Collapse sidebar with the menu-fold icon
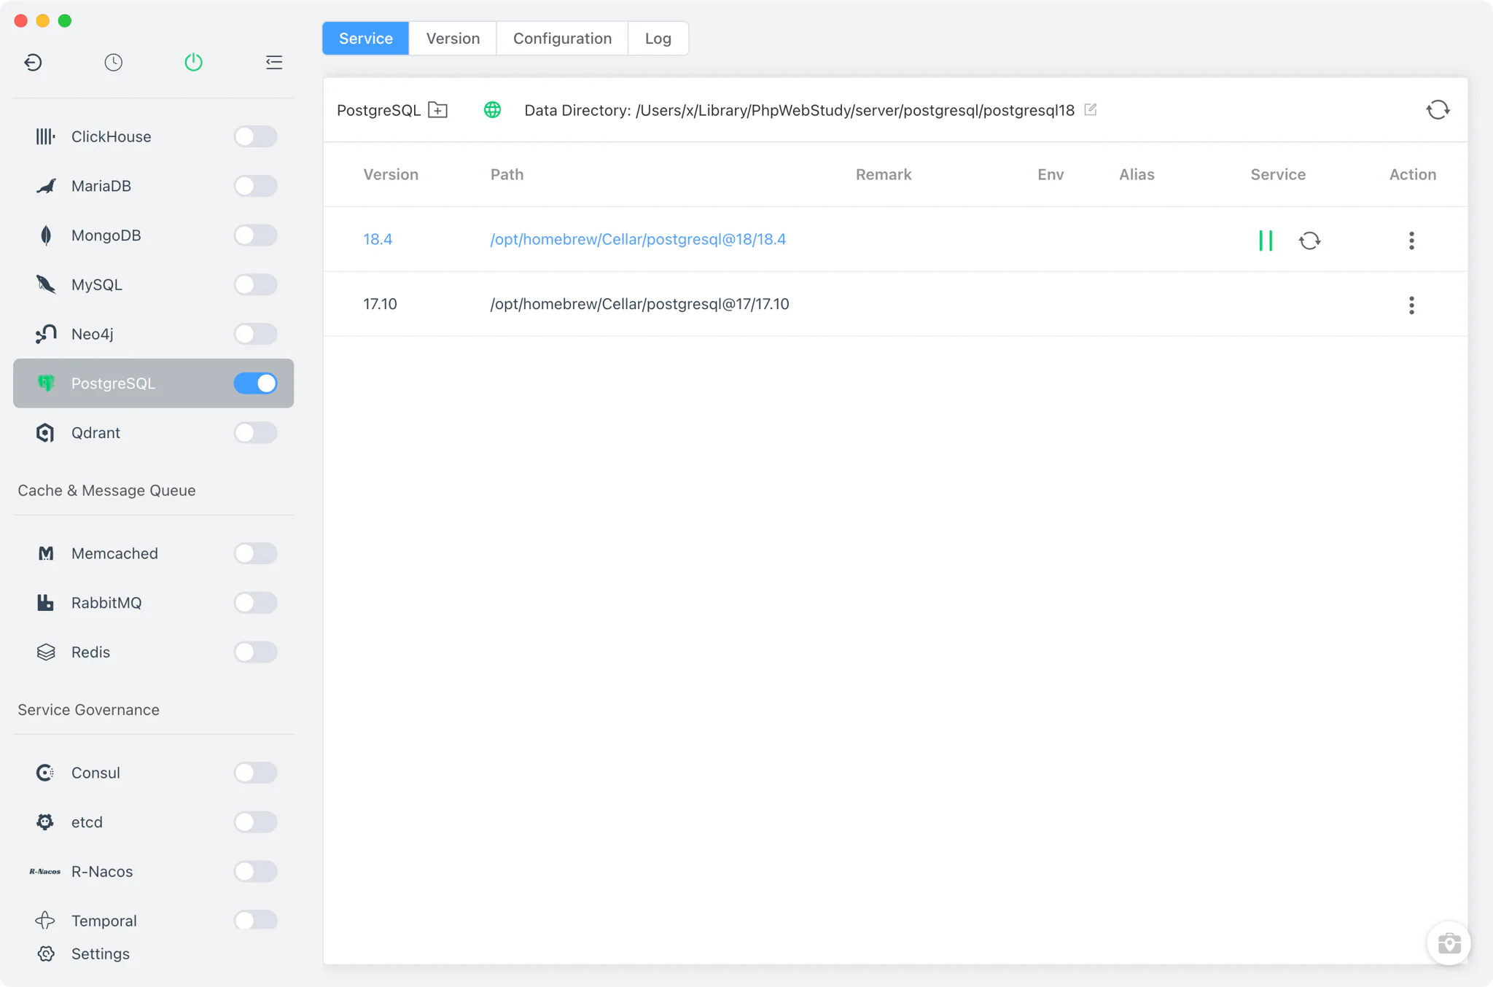Image resolution: width=1493 pixels, height=987 pixels. pyautogui.click(x=274, y=63)
